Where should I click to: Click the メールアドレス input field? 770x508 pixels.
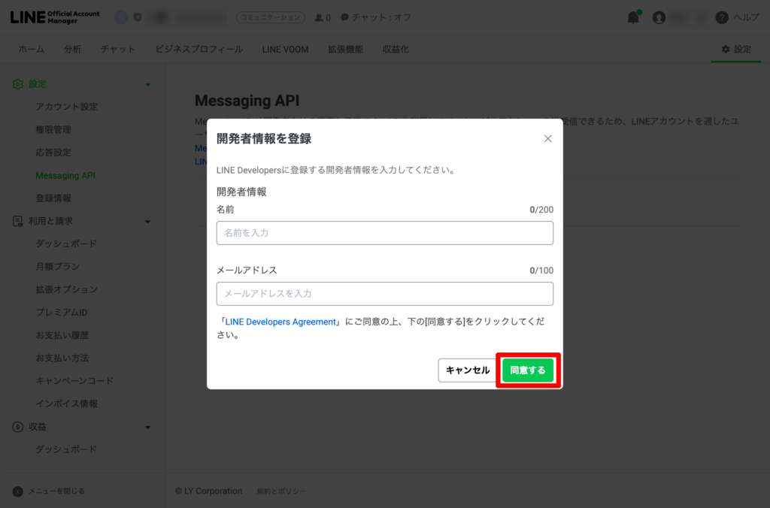coord(384,294)
